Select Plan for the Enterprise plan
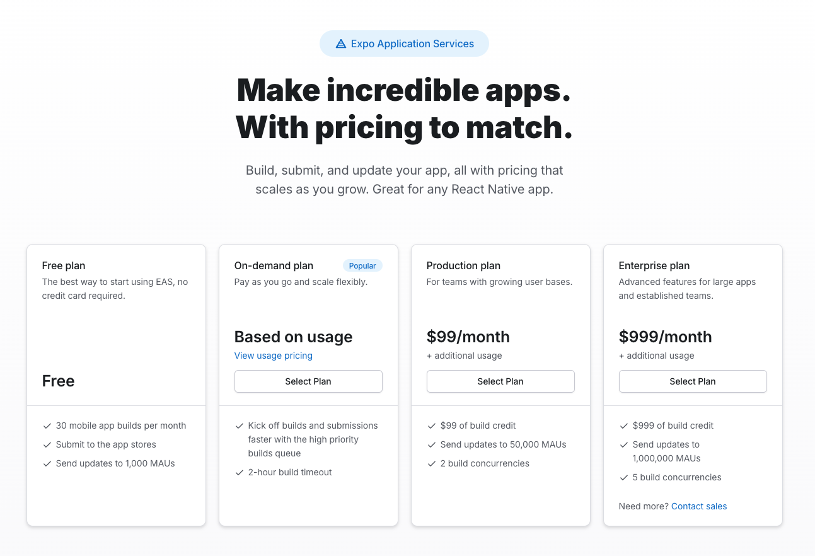Viewport: 815px width, 556px height. [693, 381]
